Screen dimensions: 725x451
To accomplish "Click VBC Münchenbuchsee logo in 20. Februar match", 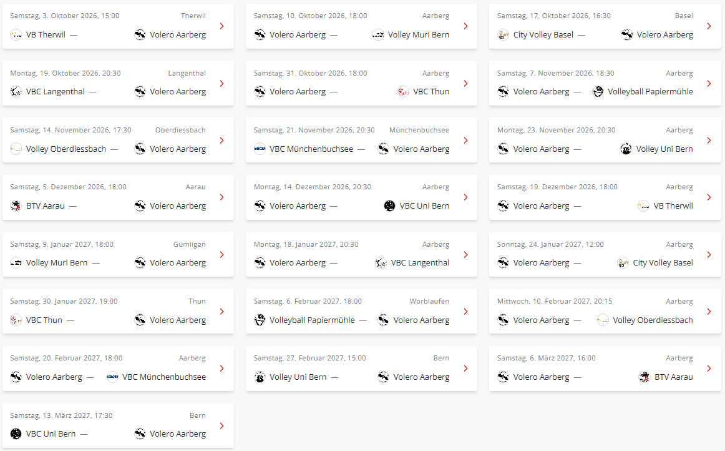I will pos(112,377).
